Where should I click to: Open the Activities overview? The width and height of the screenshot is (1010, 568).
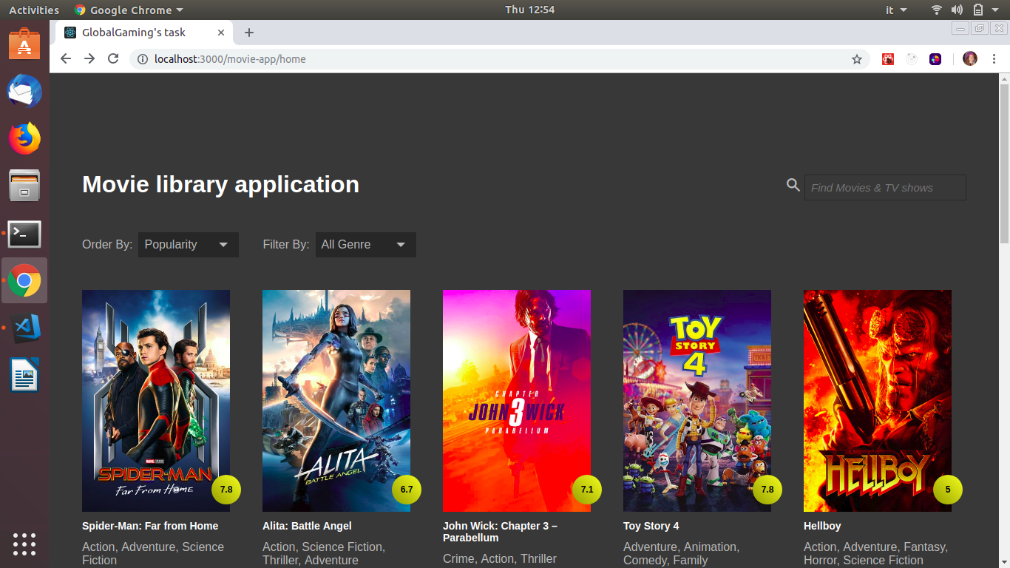[x=34, y=10]
